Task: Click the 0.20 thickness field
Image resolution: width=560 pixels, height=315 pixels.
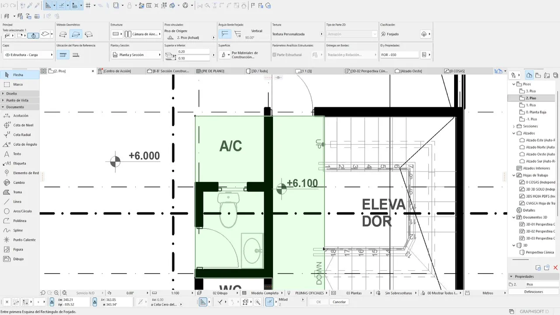Action: tap(194, 52)
